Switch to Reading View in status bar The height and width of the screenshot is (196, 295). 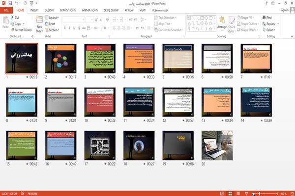click(x=238, y=194)
